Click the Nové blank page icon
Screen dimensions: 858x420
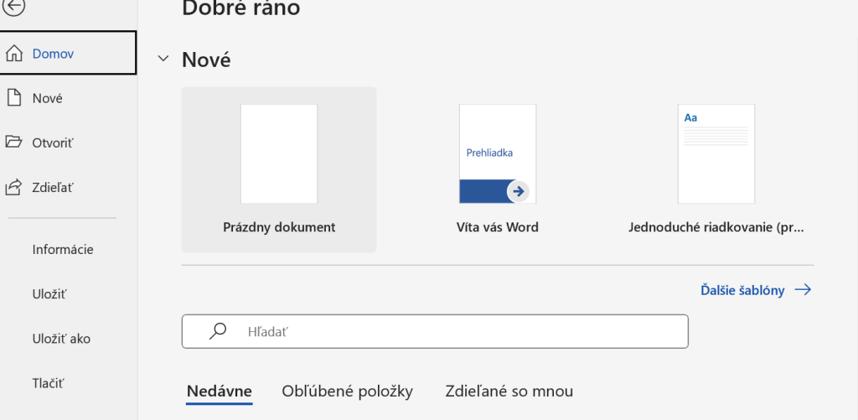point(14,98)
